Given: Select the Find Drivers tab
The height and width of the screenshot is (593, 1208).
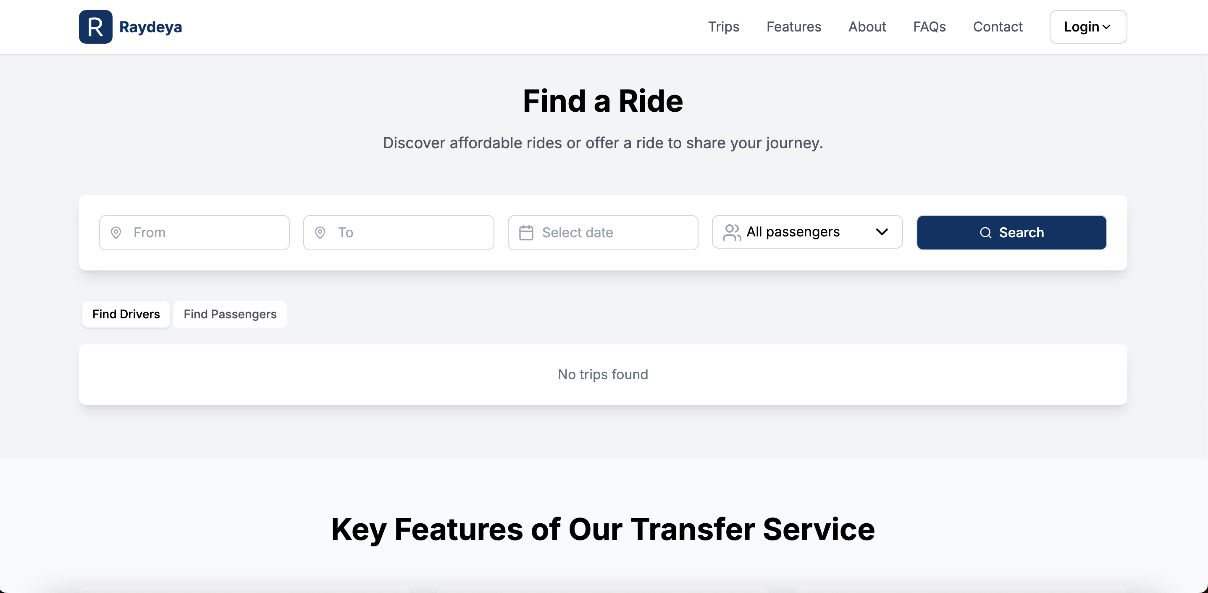Looking at the screenshot, I should coord(126,314).
